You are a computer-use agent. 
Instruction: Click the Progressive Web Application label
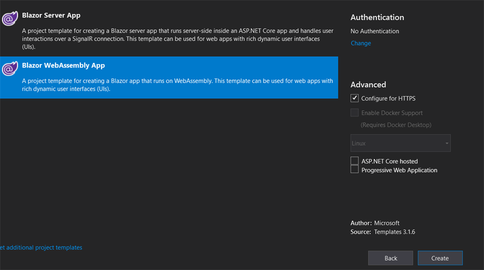point(399,170)
